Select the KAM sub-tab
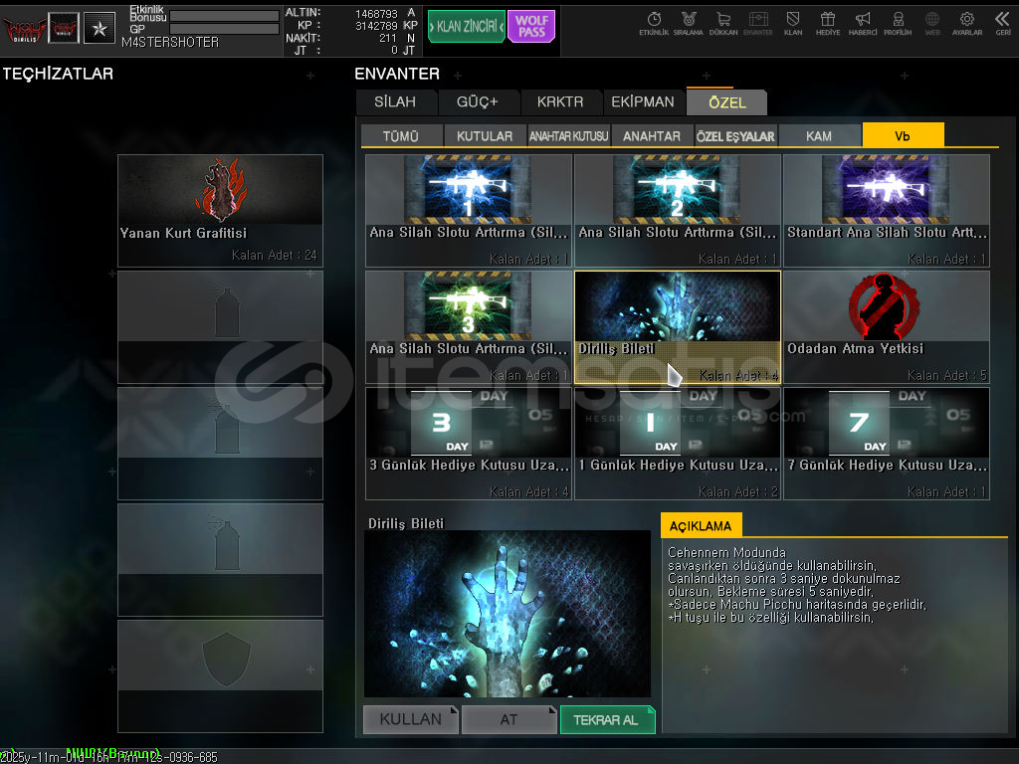Image resolution: width=1019 pixels, height=764 pixels. [x=819, y=135]
